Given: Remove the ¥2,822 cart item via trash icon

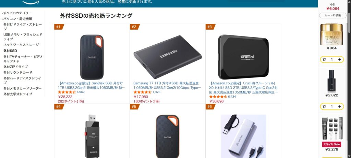Looking at the screenshot, I should coord(324,106).
